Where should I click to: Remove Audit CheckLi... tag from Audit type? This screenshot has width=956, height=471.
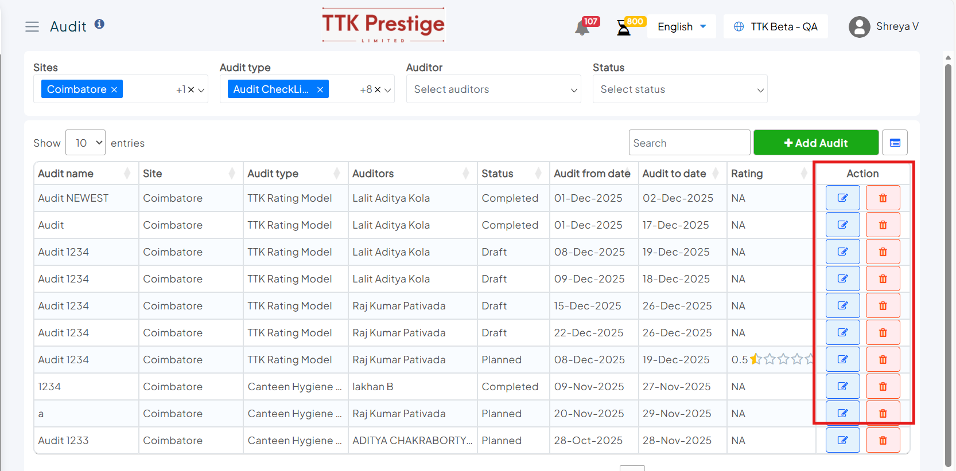(x=320, y=89)
